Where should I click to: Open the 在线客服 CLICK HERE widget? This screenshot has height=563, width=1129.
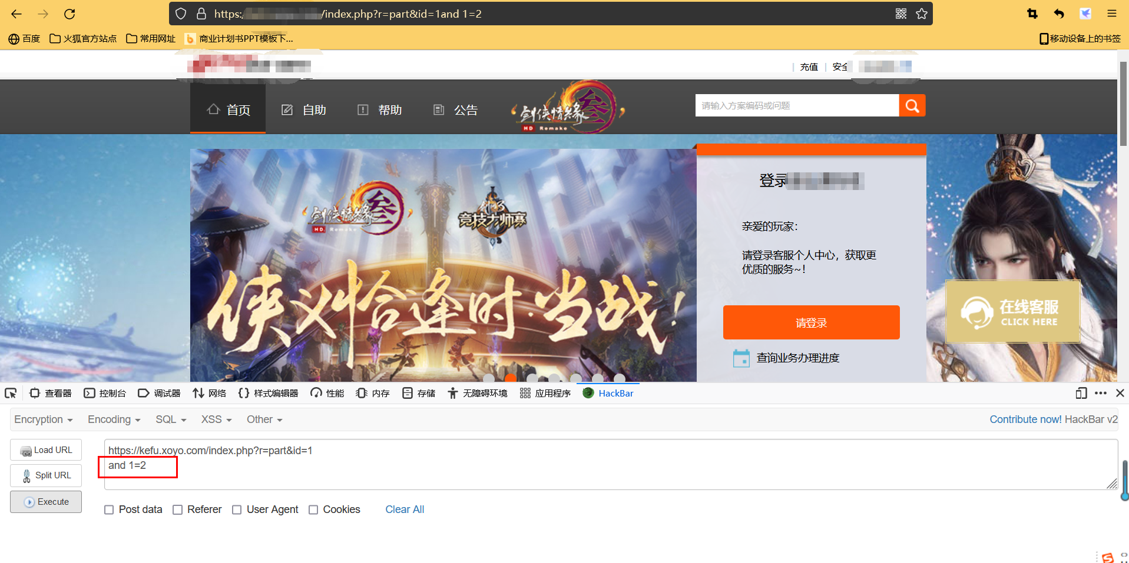click(1012, 312)
